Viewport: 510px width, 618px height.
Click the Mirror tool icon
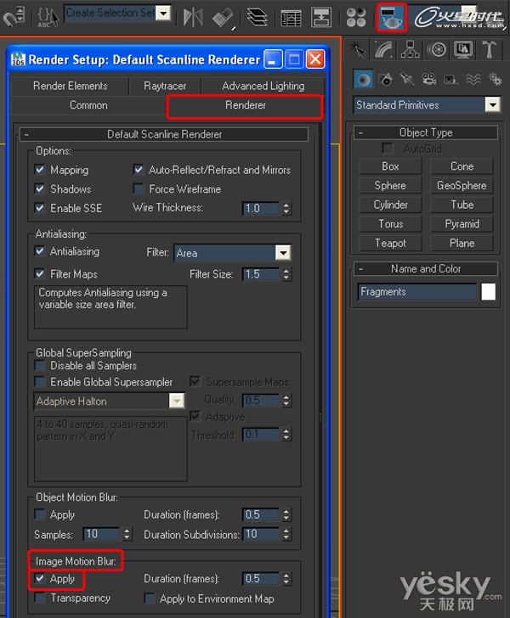click(x=193, y=17)
